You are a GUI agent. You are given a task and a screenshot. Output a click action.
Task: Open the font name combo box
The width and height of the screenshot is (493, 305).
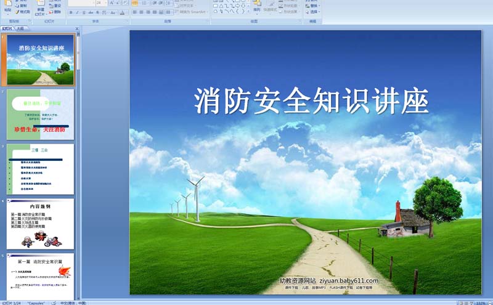pos(82,3)
